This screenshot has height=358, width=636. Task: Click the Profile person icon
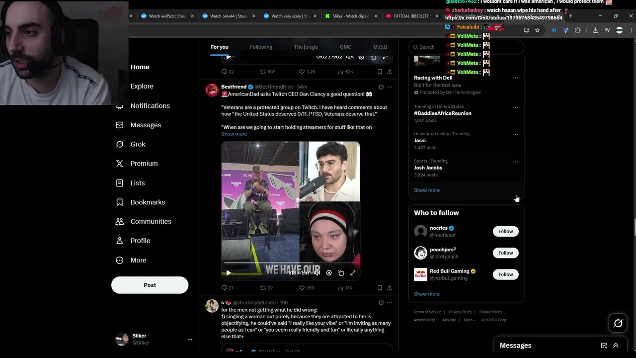pos(119,241)
